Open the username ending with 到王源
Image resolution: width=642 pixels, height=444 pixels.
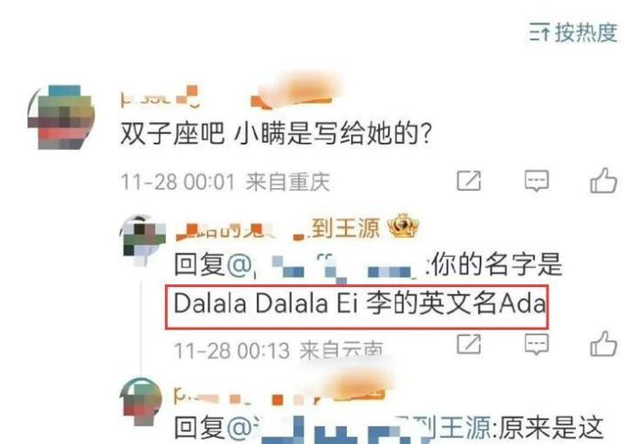(278, 229)
